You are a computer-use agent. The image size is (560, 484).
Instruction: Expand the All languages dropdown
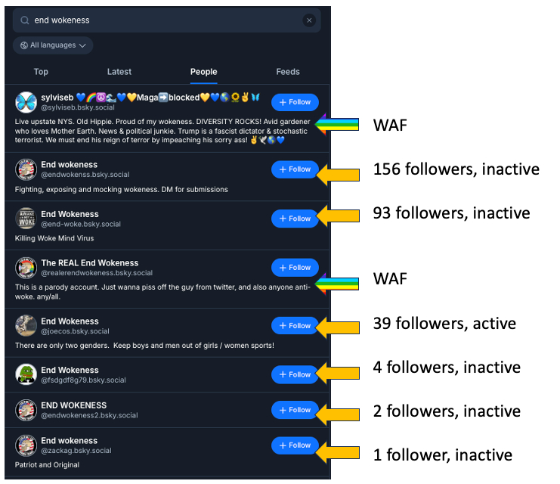(x=53, y=45)
